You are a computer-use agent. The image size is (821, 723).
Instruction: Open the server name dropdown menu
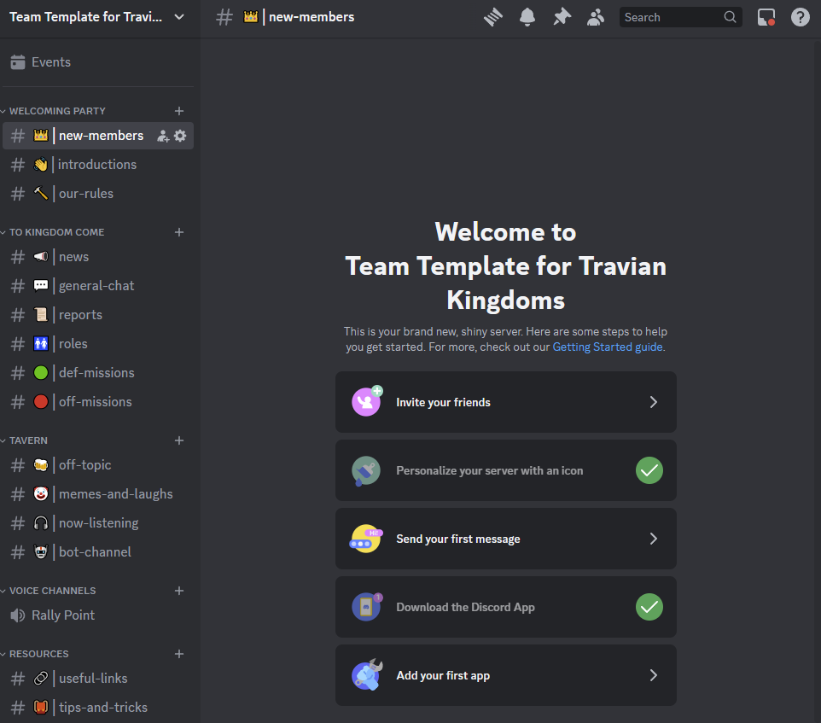pos(96,17)
